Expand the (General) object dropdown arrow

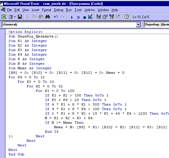[138, 25]
